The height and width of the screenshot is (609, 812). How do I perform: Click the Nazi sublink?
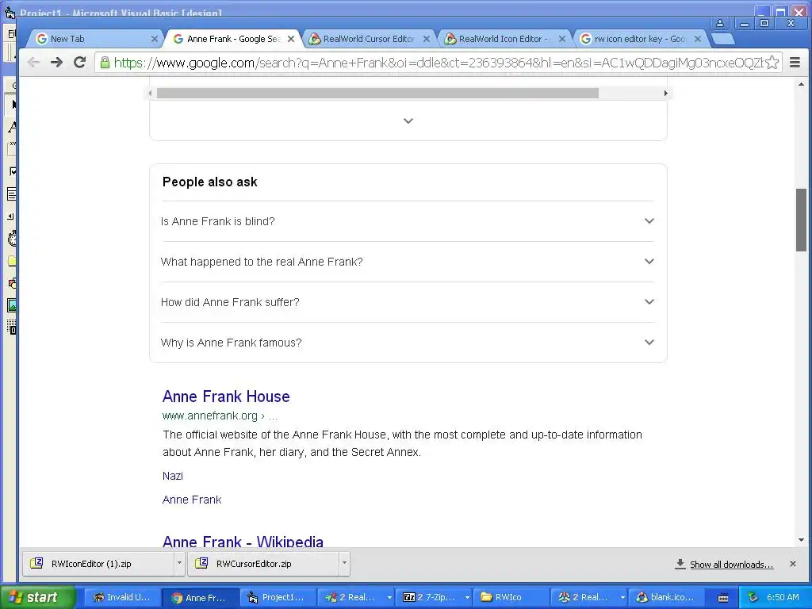[x=172, y=476]
